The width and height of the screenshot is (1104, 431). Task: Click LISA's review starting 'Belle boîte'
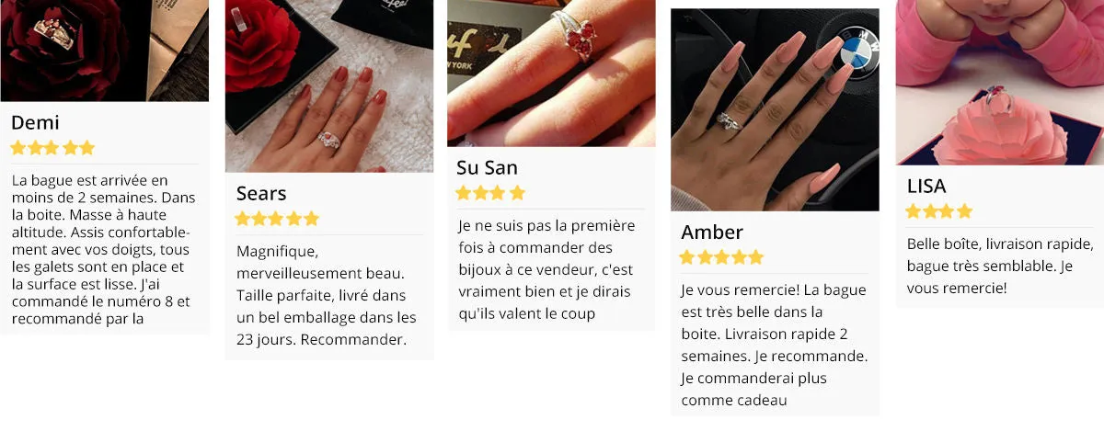(x=1000, y=267)
